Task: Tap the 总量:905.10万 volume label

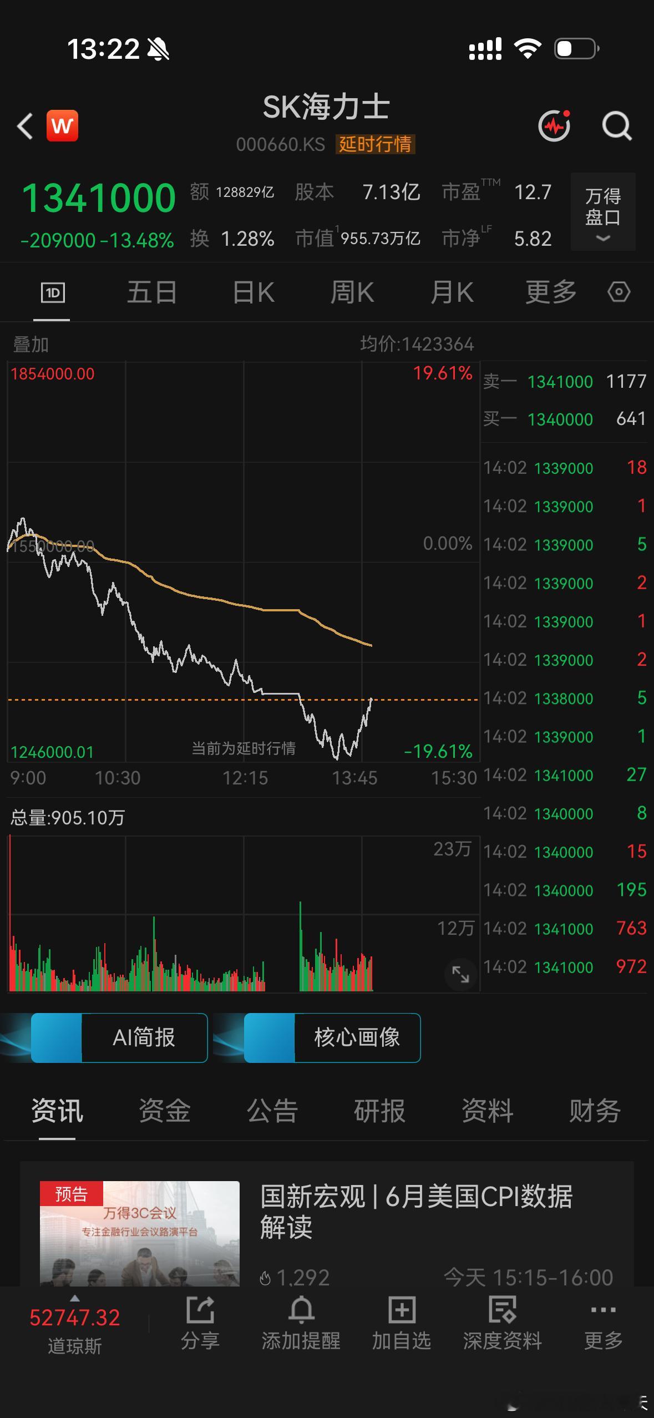Action: coord(68,818)
